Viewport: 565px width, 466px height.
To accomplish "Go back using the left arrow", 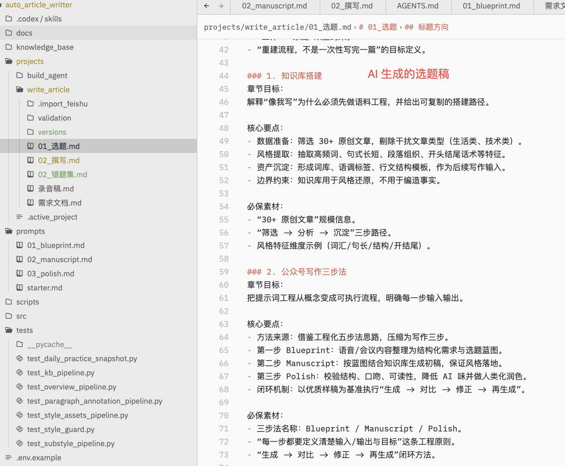I will (x=207, y=6).
